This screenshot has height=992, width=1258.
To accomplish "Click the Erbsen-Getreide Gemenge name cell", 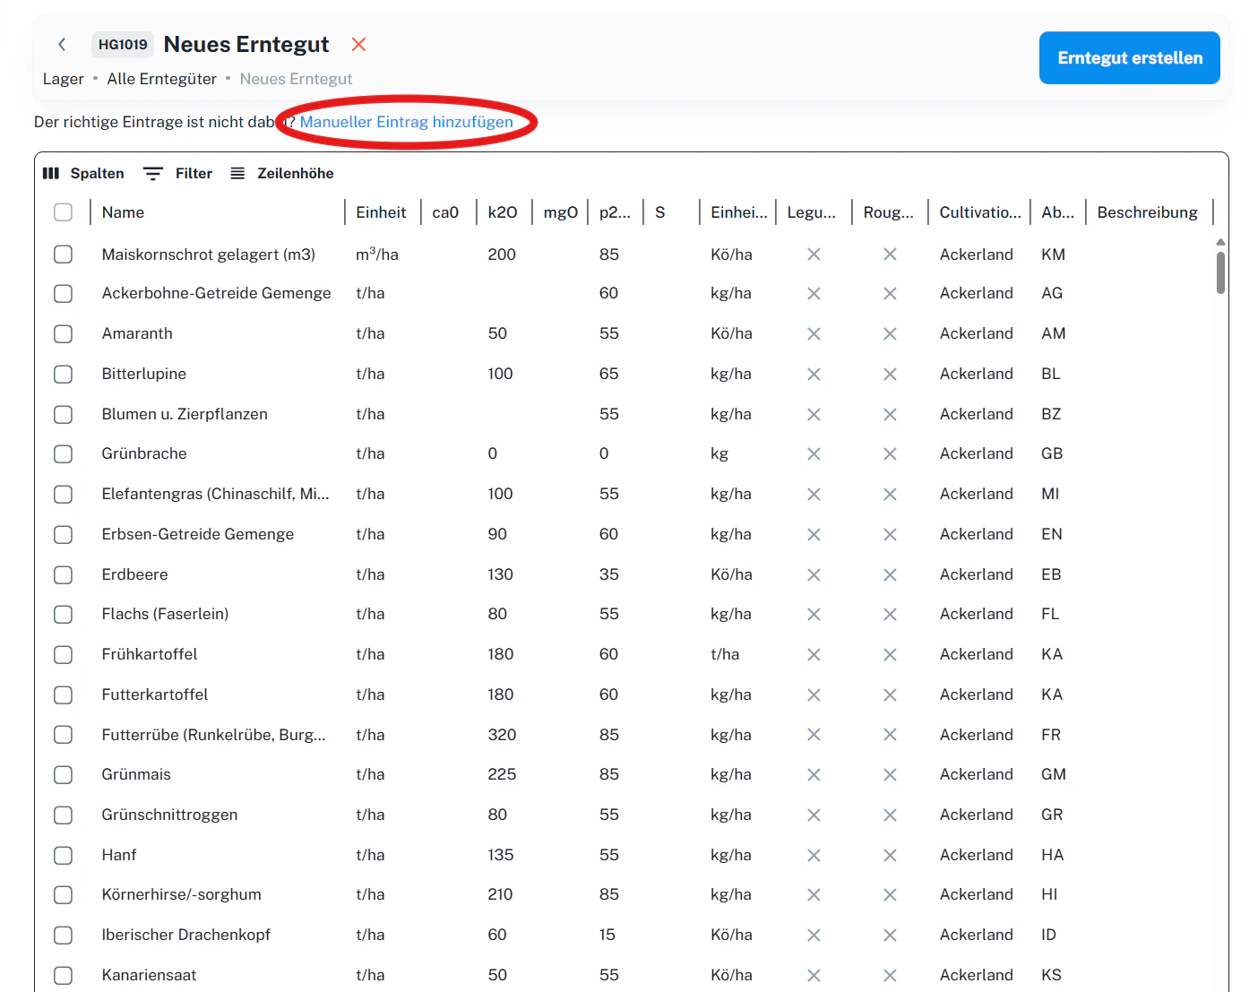I will coord(197,534).
